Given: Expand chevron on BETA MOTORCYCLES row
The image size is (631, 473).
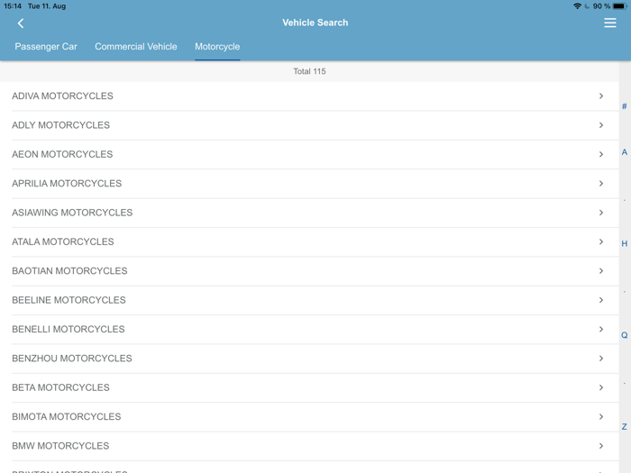Looking at the screenshot, I should 601,387.
